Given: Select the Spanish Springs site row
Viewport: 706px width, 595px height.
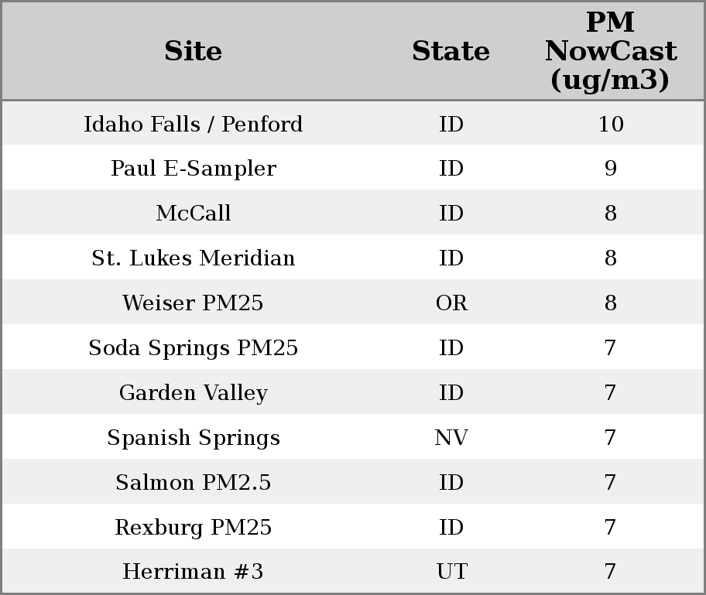Looking at the screenshot, I should point(193,438).
